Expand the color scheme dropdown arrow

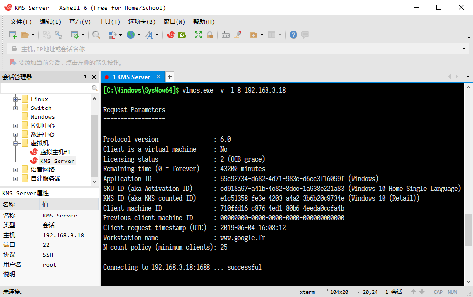(x=120, y=35)
